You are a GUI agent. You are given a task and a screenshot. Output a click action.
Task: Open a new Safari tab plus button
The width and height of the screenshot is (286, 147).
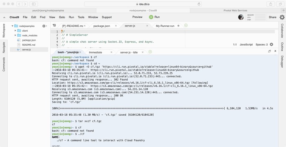[x=284, y=11]
